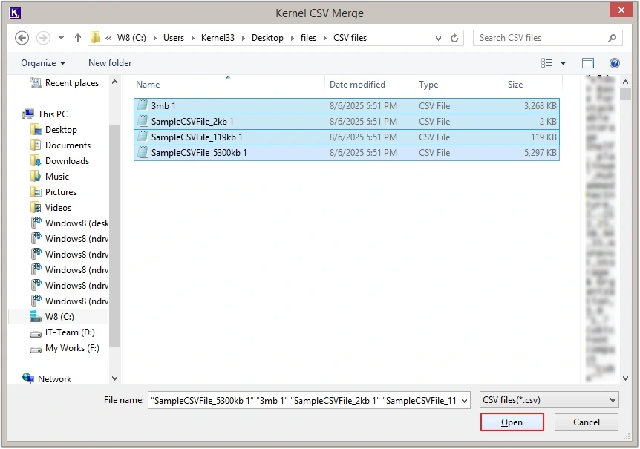This screenshot has width=640, height=449.
Task: Select This PC in navigation pane
Action: point(45,114)
